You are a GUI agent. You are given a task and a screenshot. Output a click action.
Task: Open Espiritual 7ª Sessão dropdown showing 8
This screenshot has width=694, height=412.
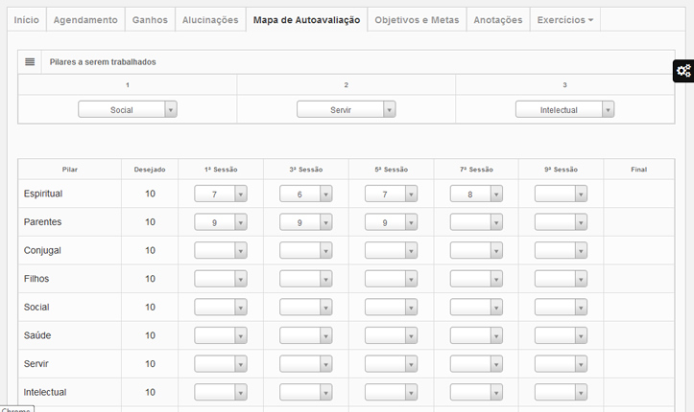(476, 194)
